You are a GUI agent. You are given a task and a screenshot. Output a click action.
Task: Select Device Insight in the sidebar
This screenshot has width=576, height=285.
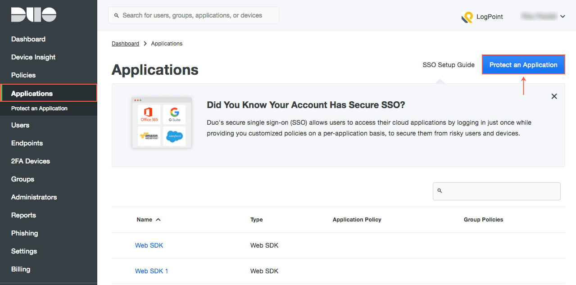click(33, 57)
